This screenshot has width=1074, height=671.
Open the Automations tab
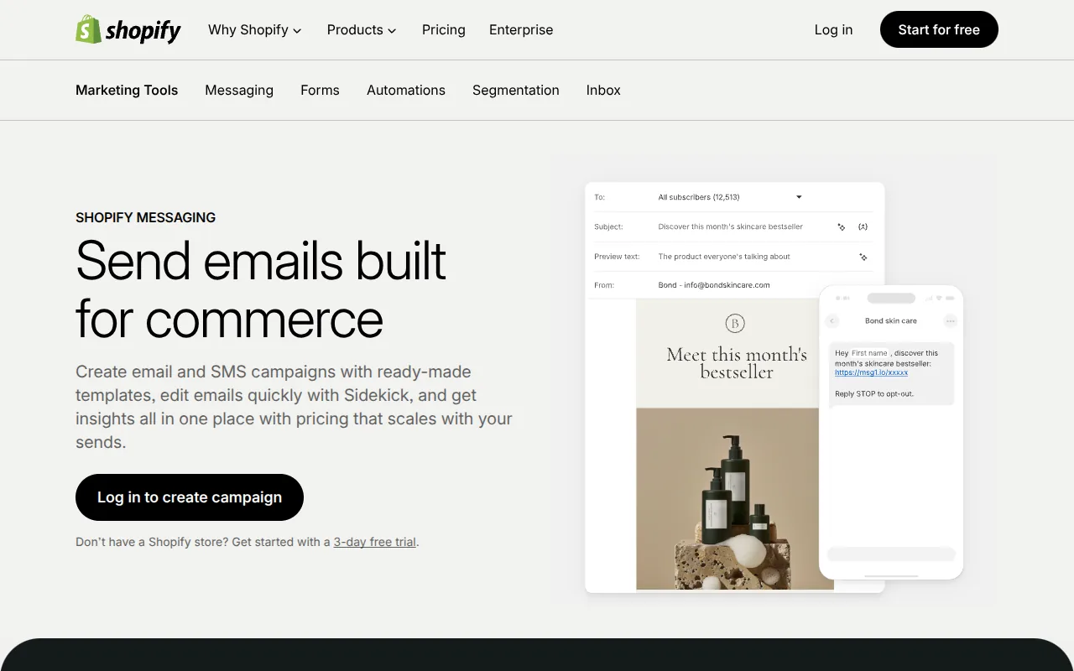(406, 91)
